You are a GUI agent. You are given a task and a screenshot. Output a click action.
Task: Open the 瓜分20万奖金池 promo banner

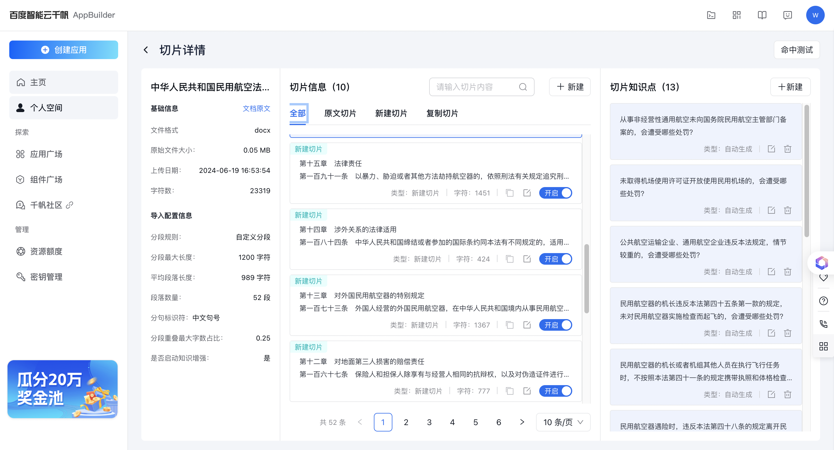coord(63,389)
